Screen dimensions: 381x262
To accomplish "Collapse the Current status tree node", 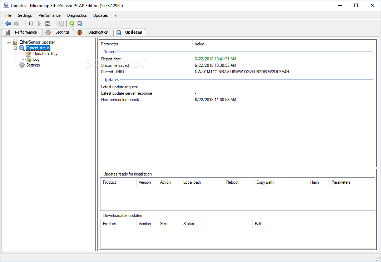I will pyautogui.click(x=15, y=48).
